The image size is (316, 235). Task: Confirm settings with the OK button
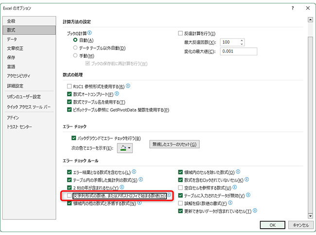coord(272,225)
